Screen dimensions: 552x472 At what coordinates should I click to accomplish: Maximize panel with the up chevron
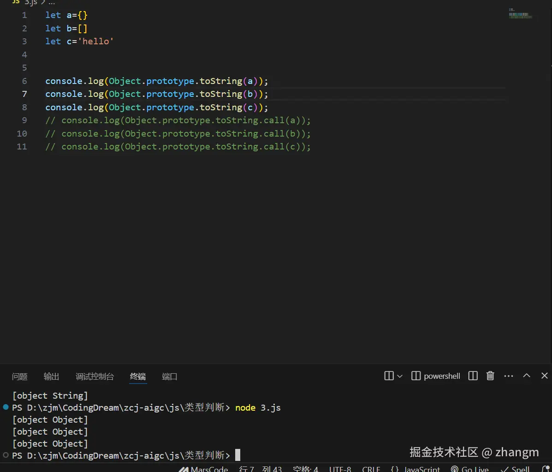click(527, 376)
